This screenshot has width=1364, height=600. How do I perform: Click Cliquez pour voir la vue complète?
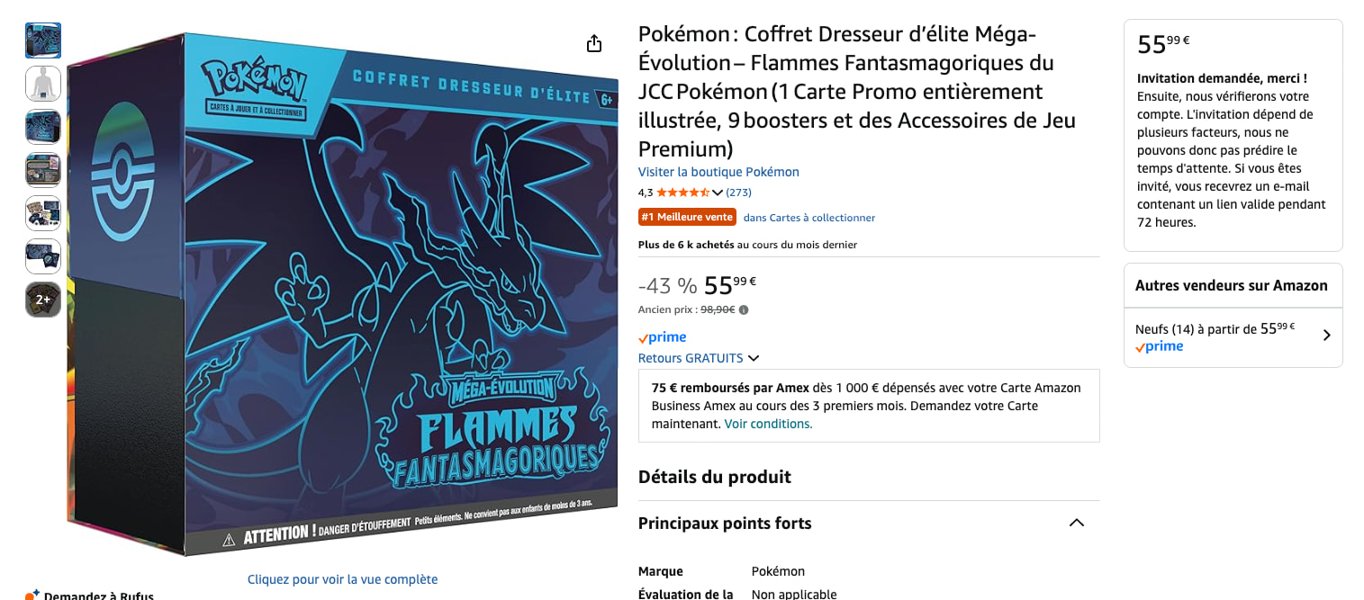coord(342,579)
